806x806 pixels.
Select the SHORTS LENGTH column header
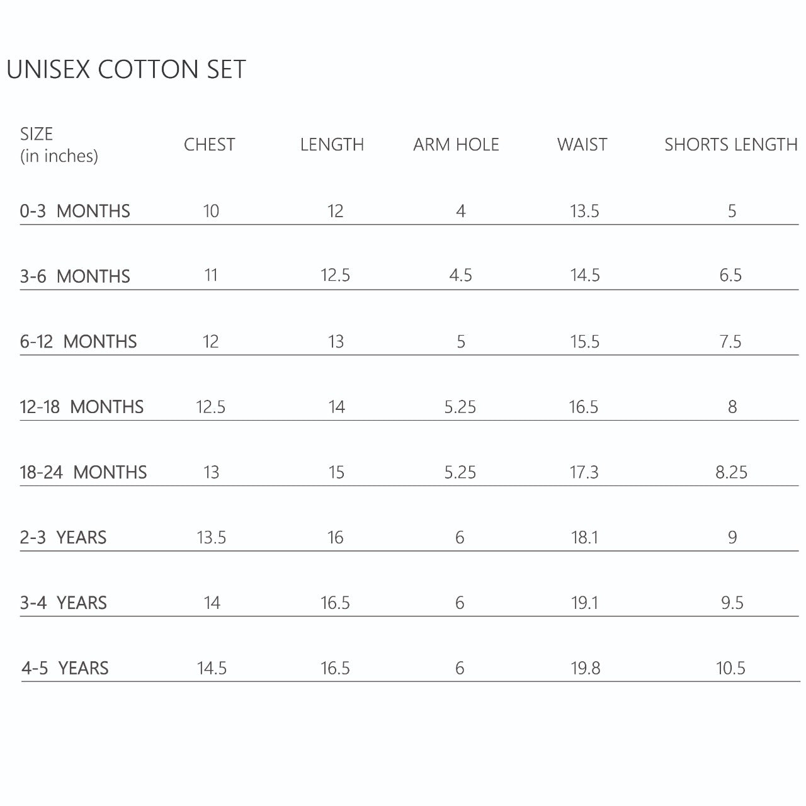730,145
